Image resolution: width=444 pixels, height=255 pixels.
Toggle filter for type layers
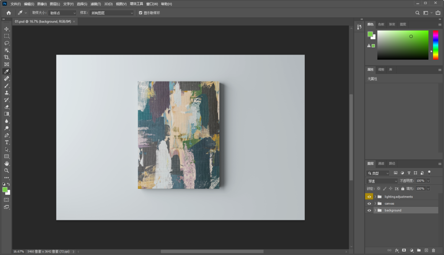click(409, 173)
